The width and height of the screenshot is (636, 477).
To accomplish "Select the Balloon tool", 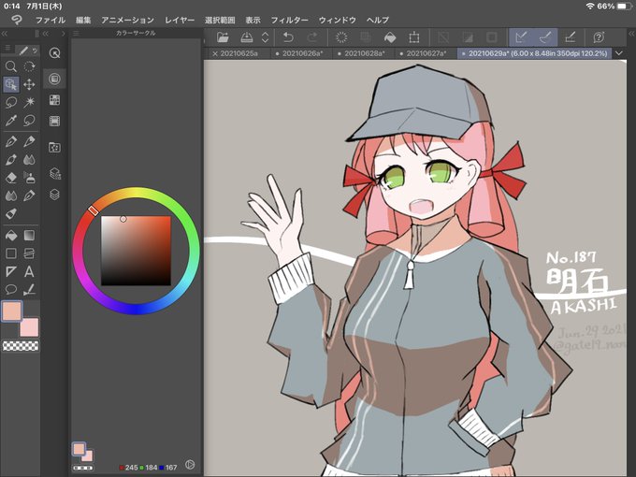I will coord(11,289).
